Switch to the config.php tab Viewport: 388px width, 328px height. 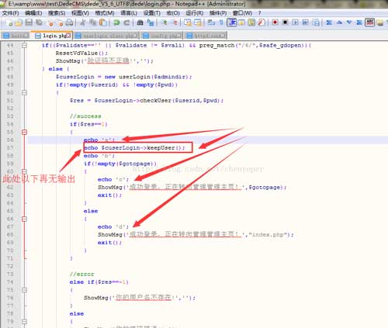click(162, 36)
